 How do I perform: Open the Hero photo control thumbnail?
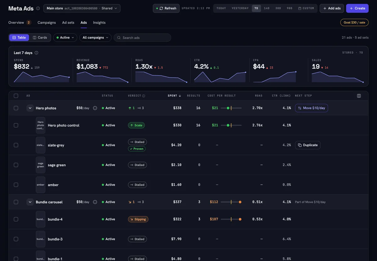pos(41,125)
